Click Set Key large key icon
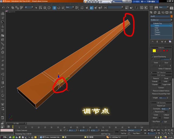This screenshot has width=174, height=139. pyautogui.click(x=117, y=132)
